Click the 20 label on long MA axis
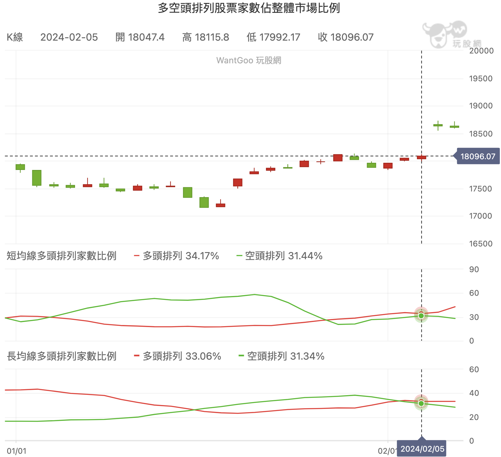The image size is (501, 457). tap(474, 417)
